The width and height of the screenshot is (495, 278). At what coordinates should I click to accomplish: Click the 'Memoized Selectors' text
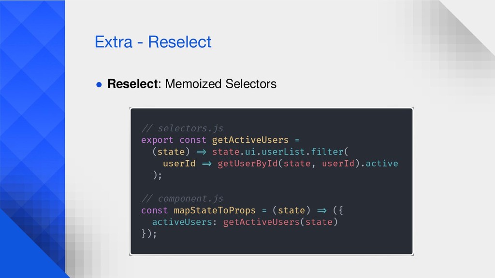coord(220,84)
